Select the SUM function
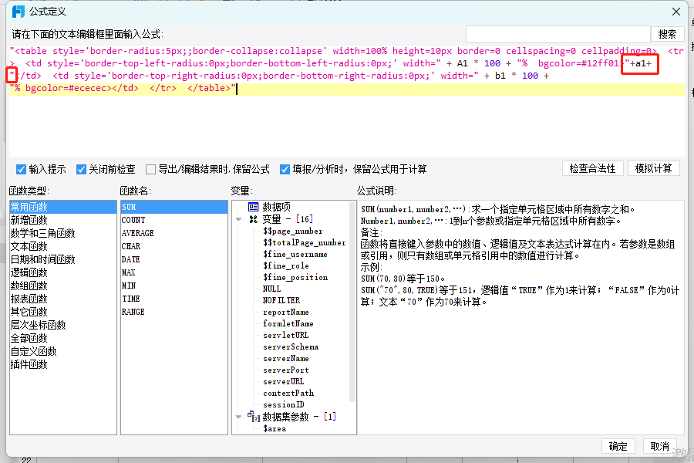The image size is (694, 463). tap(174, 207)
